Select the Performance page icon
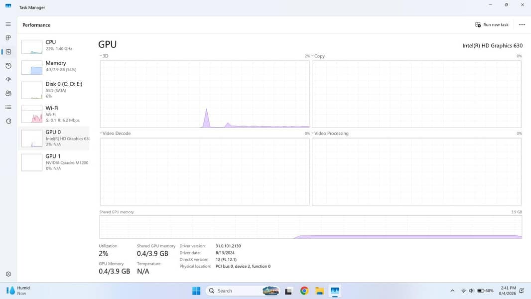531x299 pixels. click(x=8, y=52)
